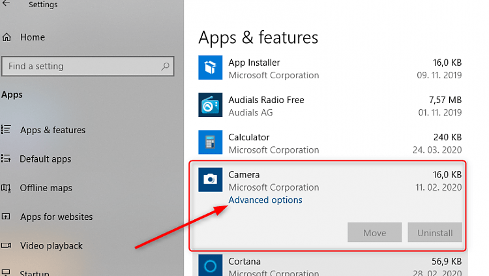The width and height of the screenshot is (489, 276).
Task: Select the App Installer entry name
Action: pyautogui.click(x=254, y=63)
